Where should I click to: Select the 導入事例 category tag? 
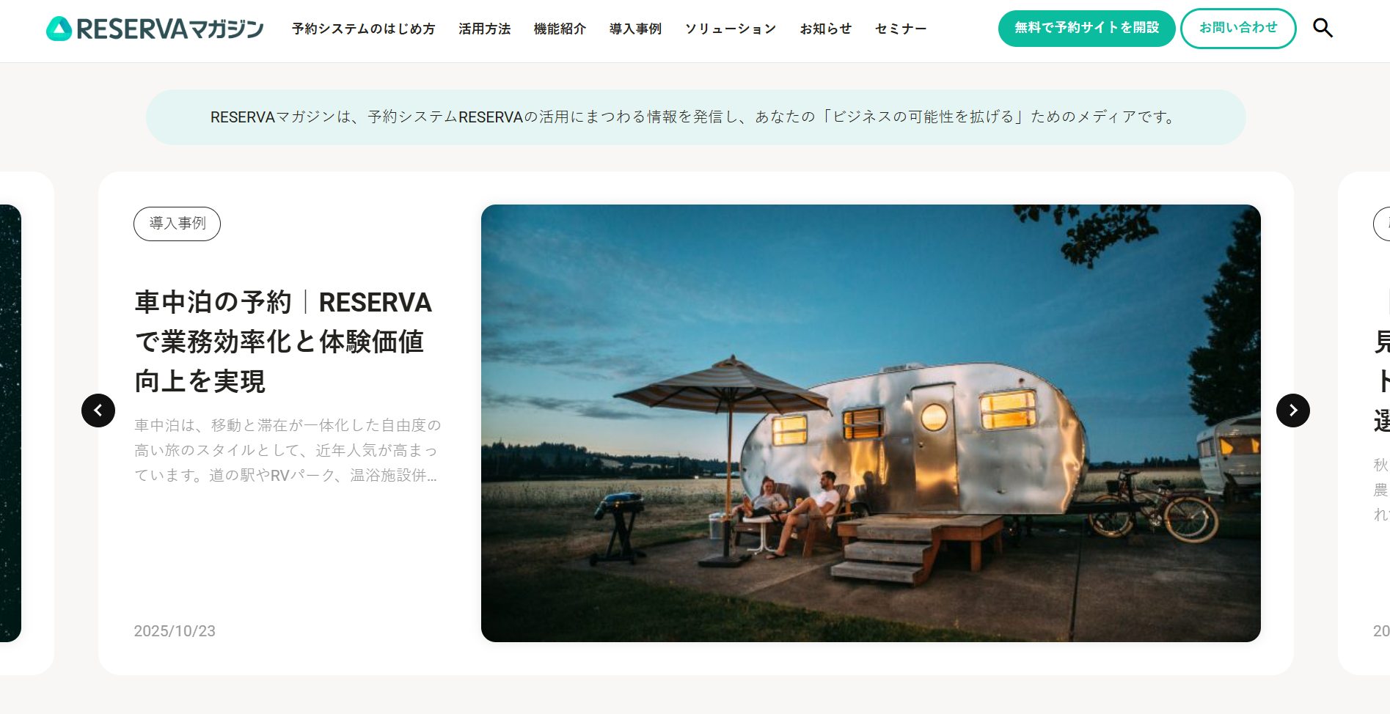tap(177, 224)
